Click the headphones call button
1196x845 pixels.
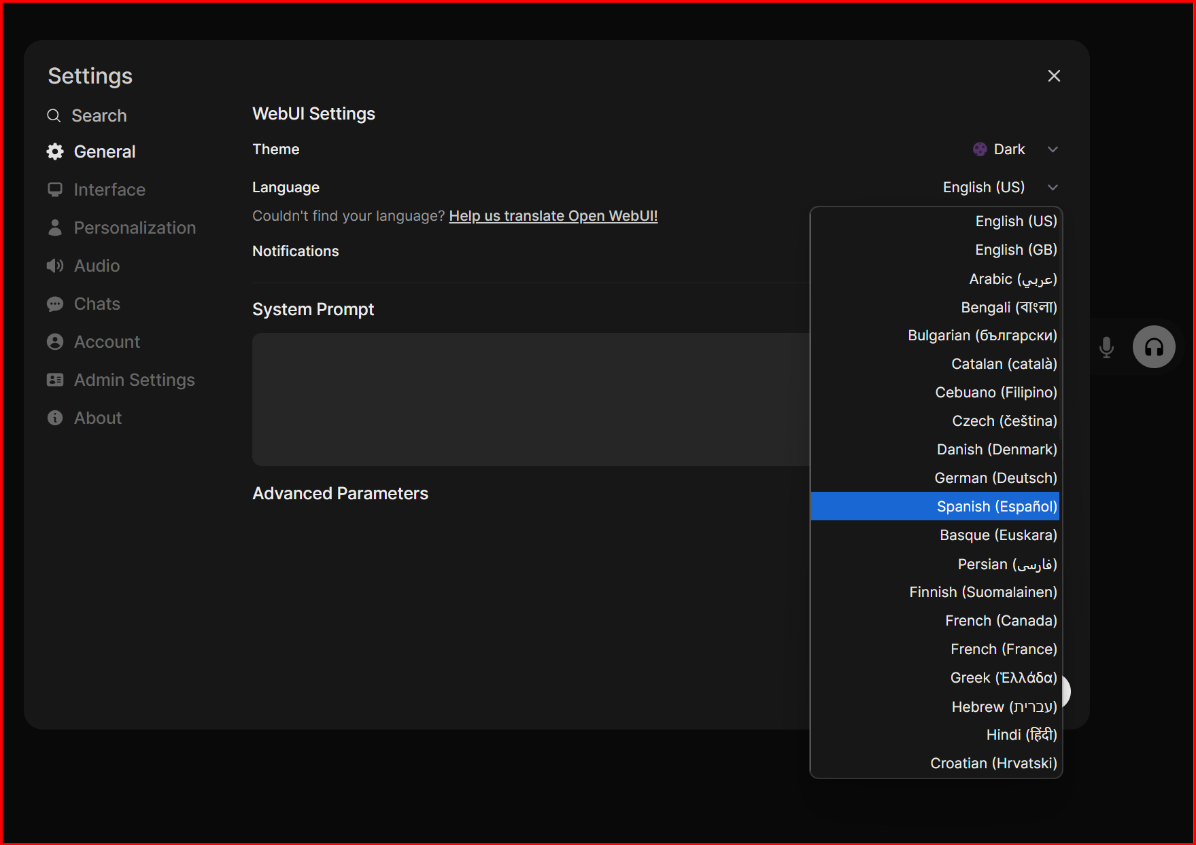1154,347
